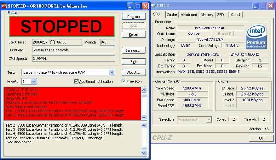The width and height of the screenshot is (276, 160).
Task: Click the Level 2 cache value 1024 KBytes
Action: click(x=253, y=100)
